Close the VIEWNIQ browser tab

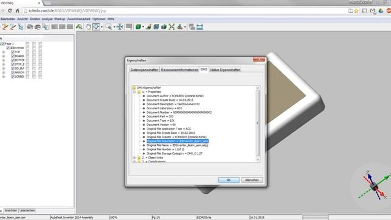39,3
